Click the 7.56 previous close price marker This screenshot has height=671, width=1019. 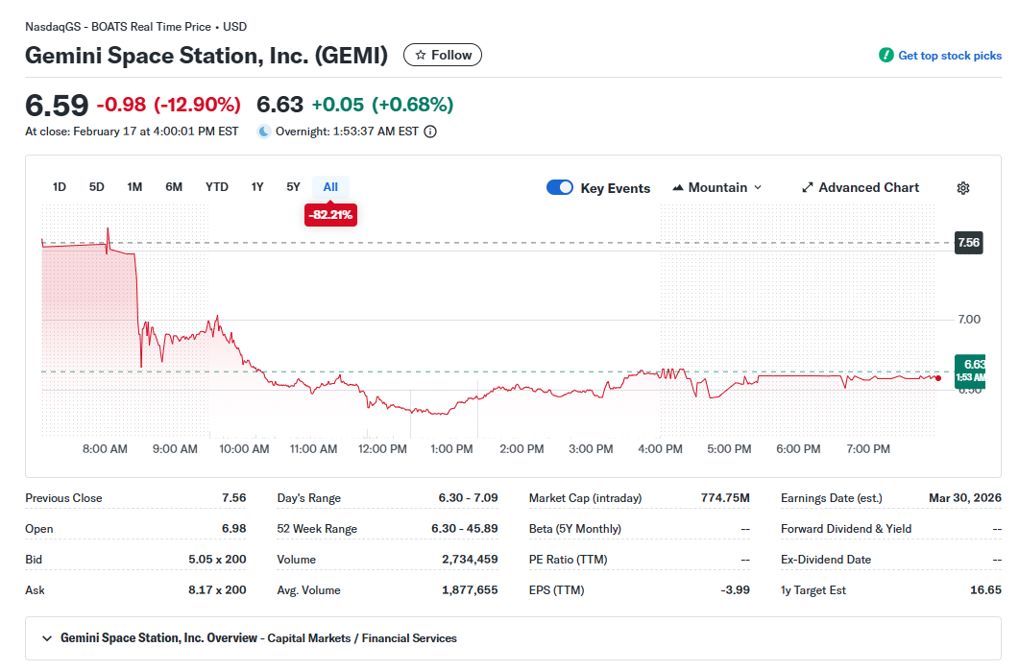[x=968, y=243]
